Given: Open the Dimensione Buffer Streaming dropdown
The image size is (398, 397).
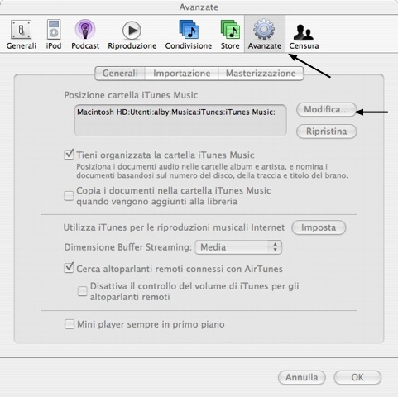Looking at the screenshot, I should [238, 247].
